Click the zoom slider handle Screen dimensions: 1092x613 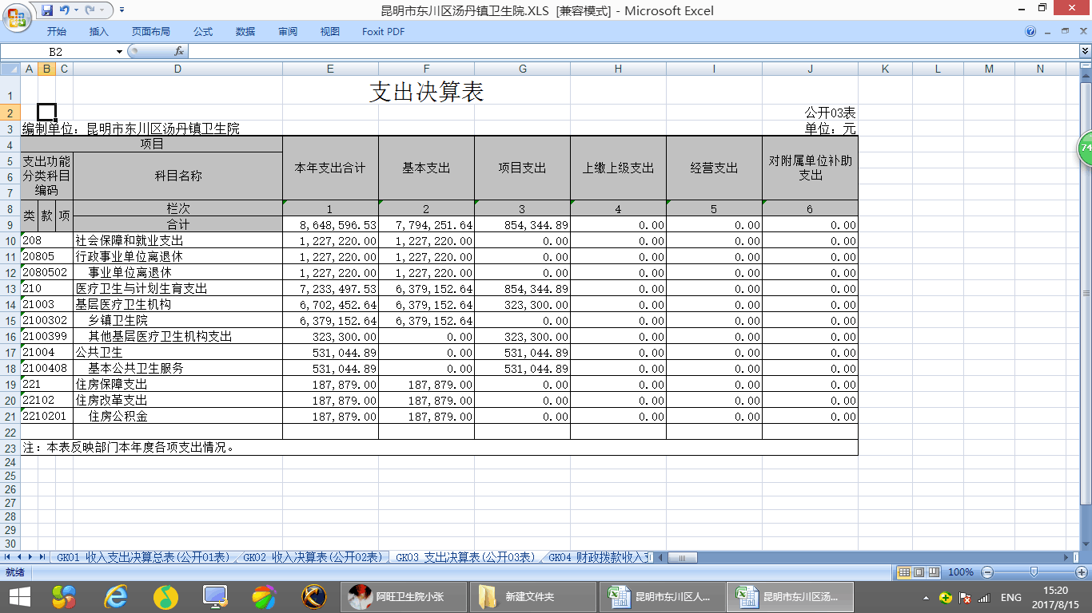1034,572
